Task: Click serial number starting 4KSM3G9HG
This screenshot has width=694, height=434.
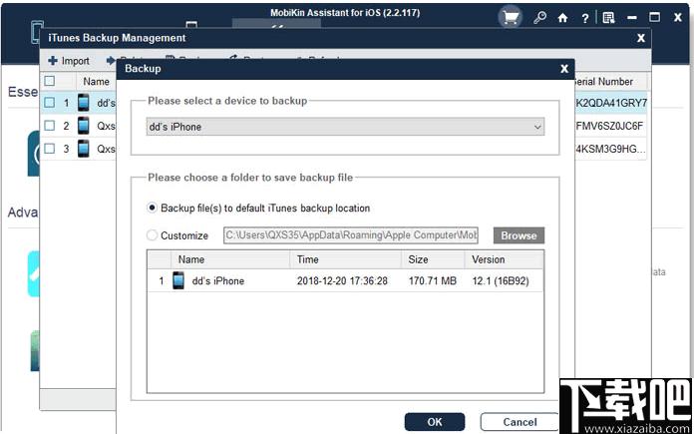Action: 610,150
